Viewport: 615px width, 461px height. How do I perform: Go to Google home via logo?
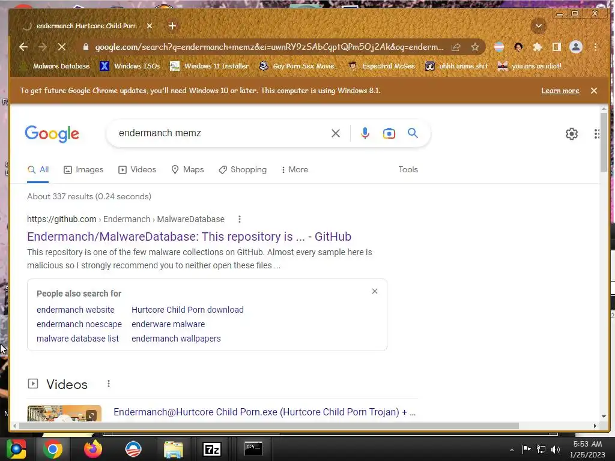52,134
